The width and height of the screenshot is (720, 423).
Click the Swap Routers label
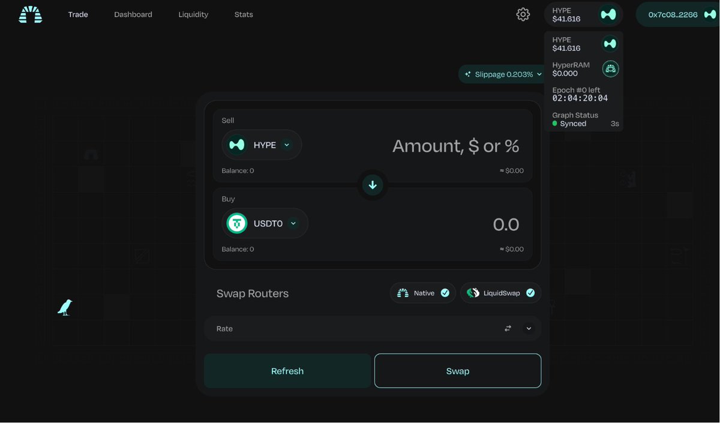(253, 293)
